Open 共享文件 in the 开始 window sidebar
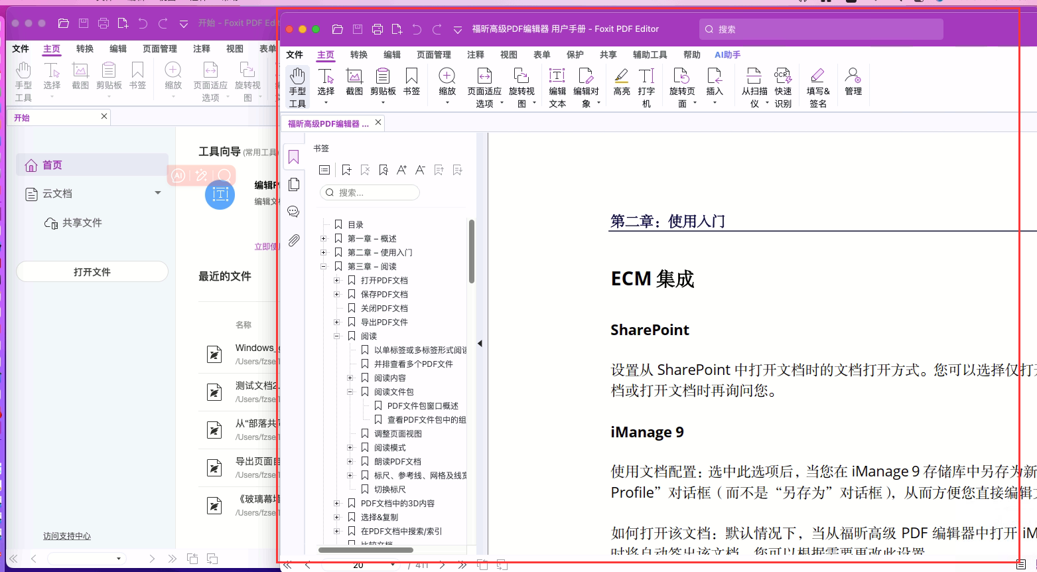This screenshot has width=1037, height=572. click(73, 223)
